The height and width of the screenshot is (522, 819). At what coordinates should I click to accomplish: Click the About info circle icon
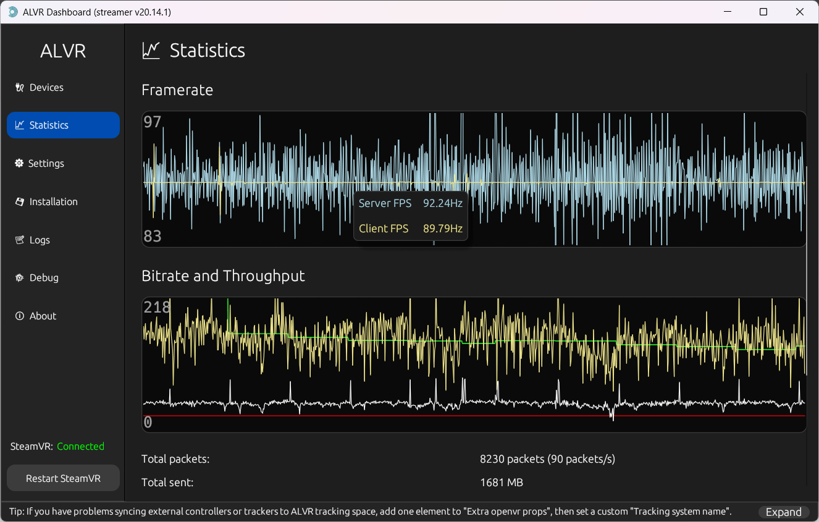pyautogui.click(x=20, y=316)
